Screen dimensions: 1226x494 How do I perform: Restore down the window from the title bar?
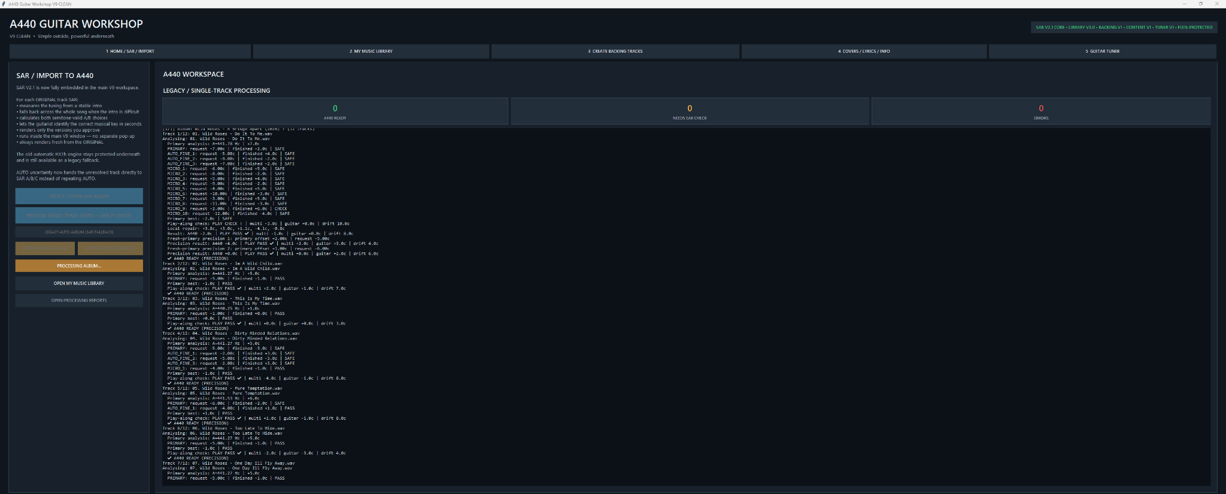pos(1200,4)
